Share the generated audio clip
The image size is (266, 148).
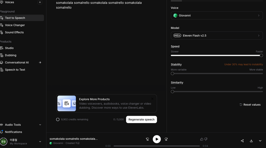click(242, 141)
